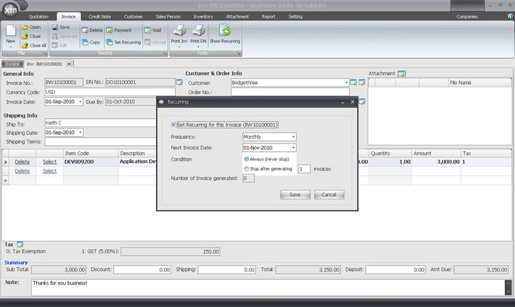Viewport: 515px width, 307px height.
Task: Open the Invoice Date dropdown
Action: click(x=80, y=101)
